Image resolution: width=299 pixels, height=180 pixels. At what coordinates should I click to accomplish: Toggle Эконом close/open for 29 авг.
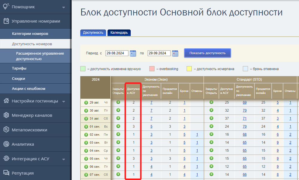[x=118, y=102]
